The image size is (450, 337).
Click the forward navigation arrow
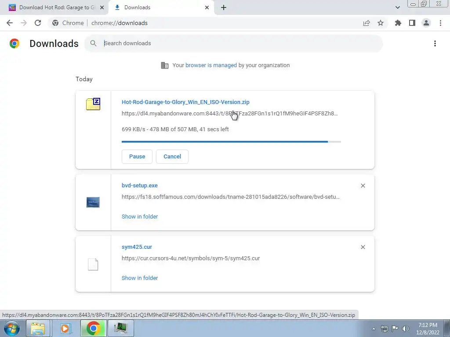tap(24, 23)
